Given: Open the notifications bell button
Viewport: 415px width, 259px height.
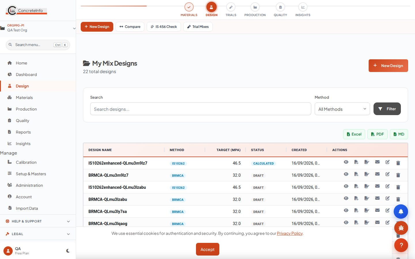Looking at the screenshot, I should 401,212.
